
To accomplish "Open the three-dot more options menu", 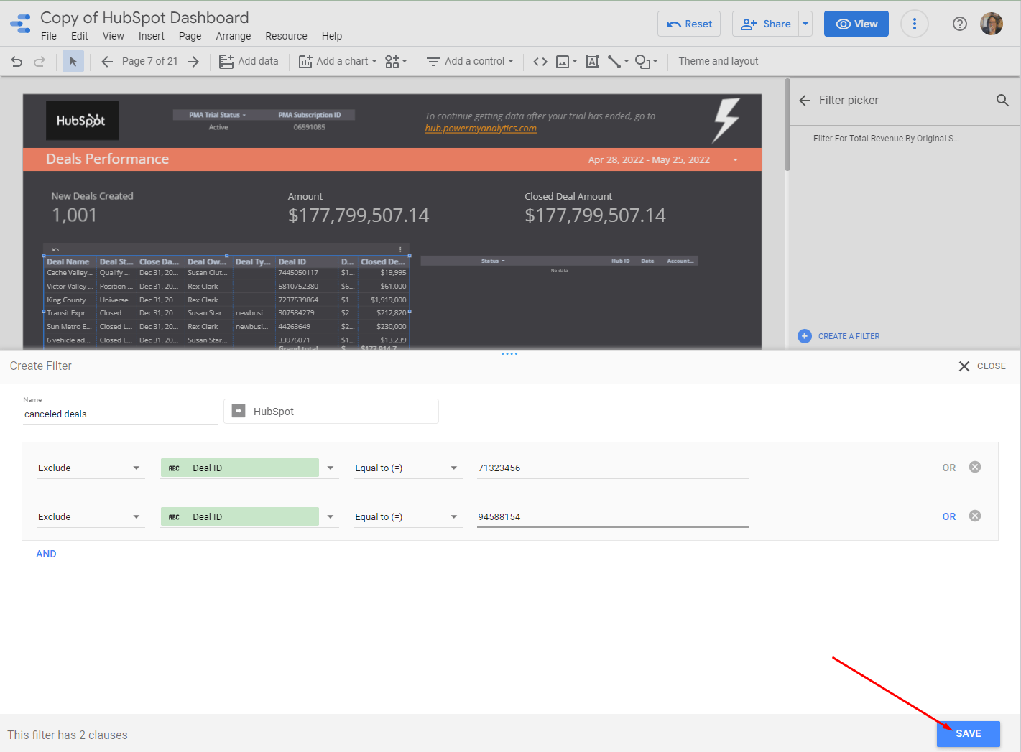I will pyautogui.click(x=915, y=24).
